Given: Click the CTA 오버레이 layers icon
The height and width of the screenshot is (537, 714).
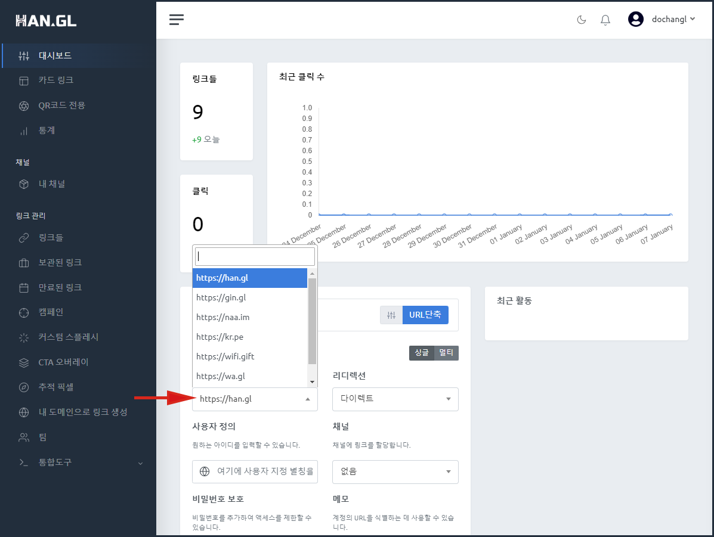Looking at the screenshot, I should pos(24,363).
